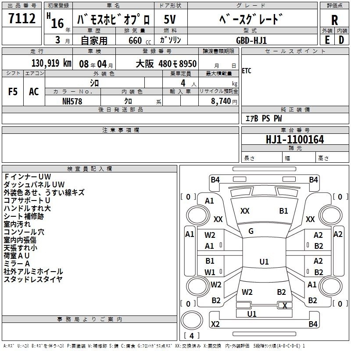Click the G mark on the windshield

(251, 231)
